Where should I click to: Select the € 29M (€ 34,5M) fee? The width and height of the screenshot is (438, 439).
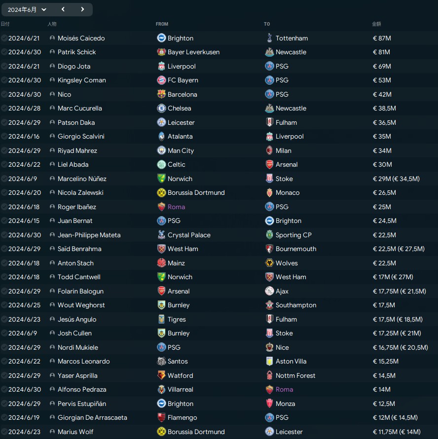396,179
